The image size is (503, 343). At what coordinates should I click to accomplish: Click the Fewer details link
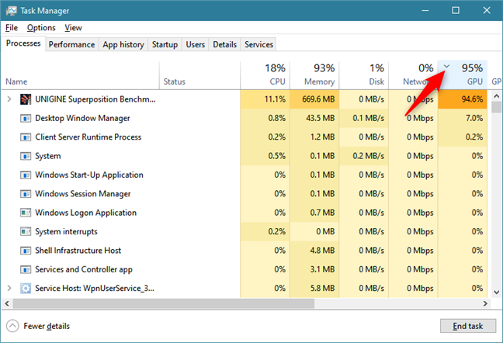47,327
